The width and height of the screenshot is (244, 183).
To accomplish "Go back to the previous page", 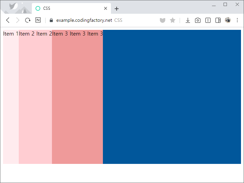I will (x=8, y=20).
